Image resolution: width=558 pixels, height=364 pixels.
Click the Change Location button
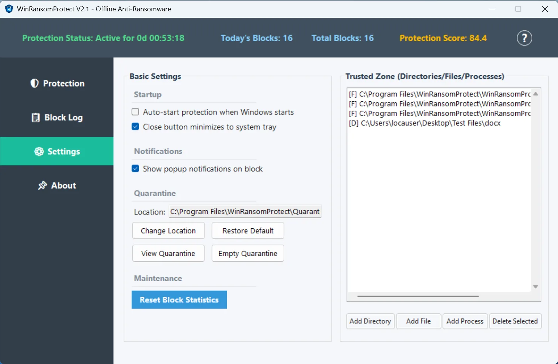tap(168, 231)
